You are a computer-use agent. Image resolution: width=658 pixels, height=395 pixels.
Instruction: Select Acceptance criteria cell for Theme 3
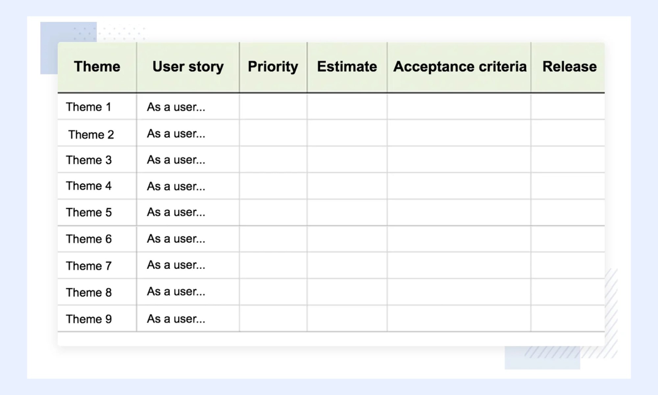point(459,160)
